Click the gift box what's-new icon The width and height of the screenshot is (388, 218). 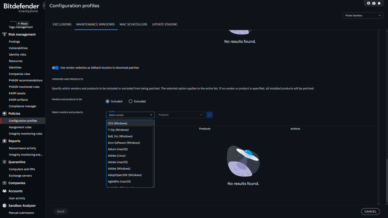(x=374, y=3)
